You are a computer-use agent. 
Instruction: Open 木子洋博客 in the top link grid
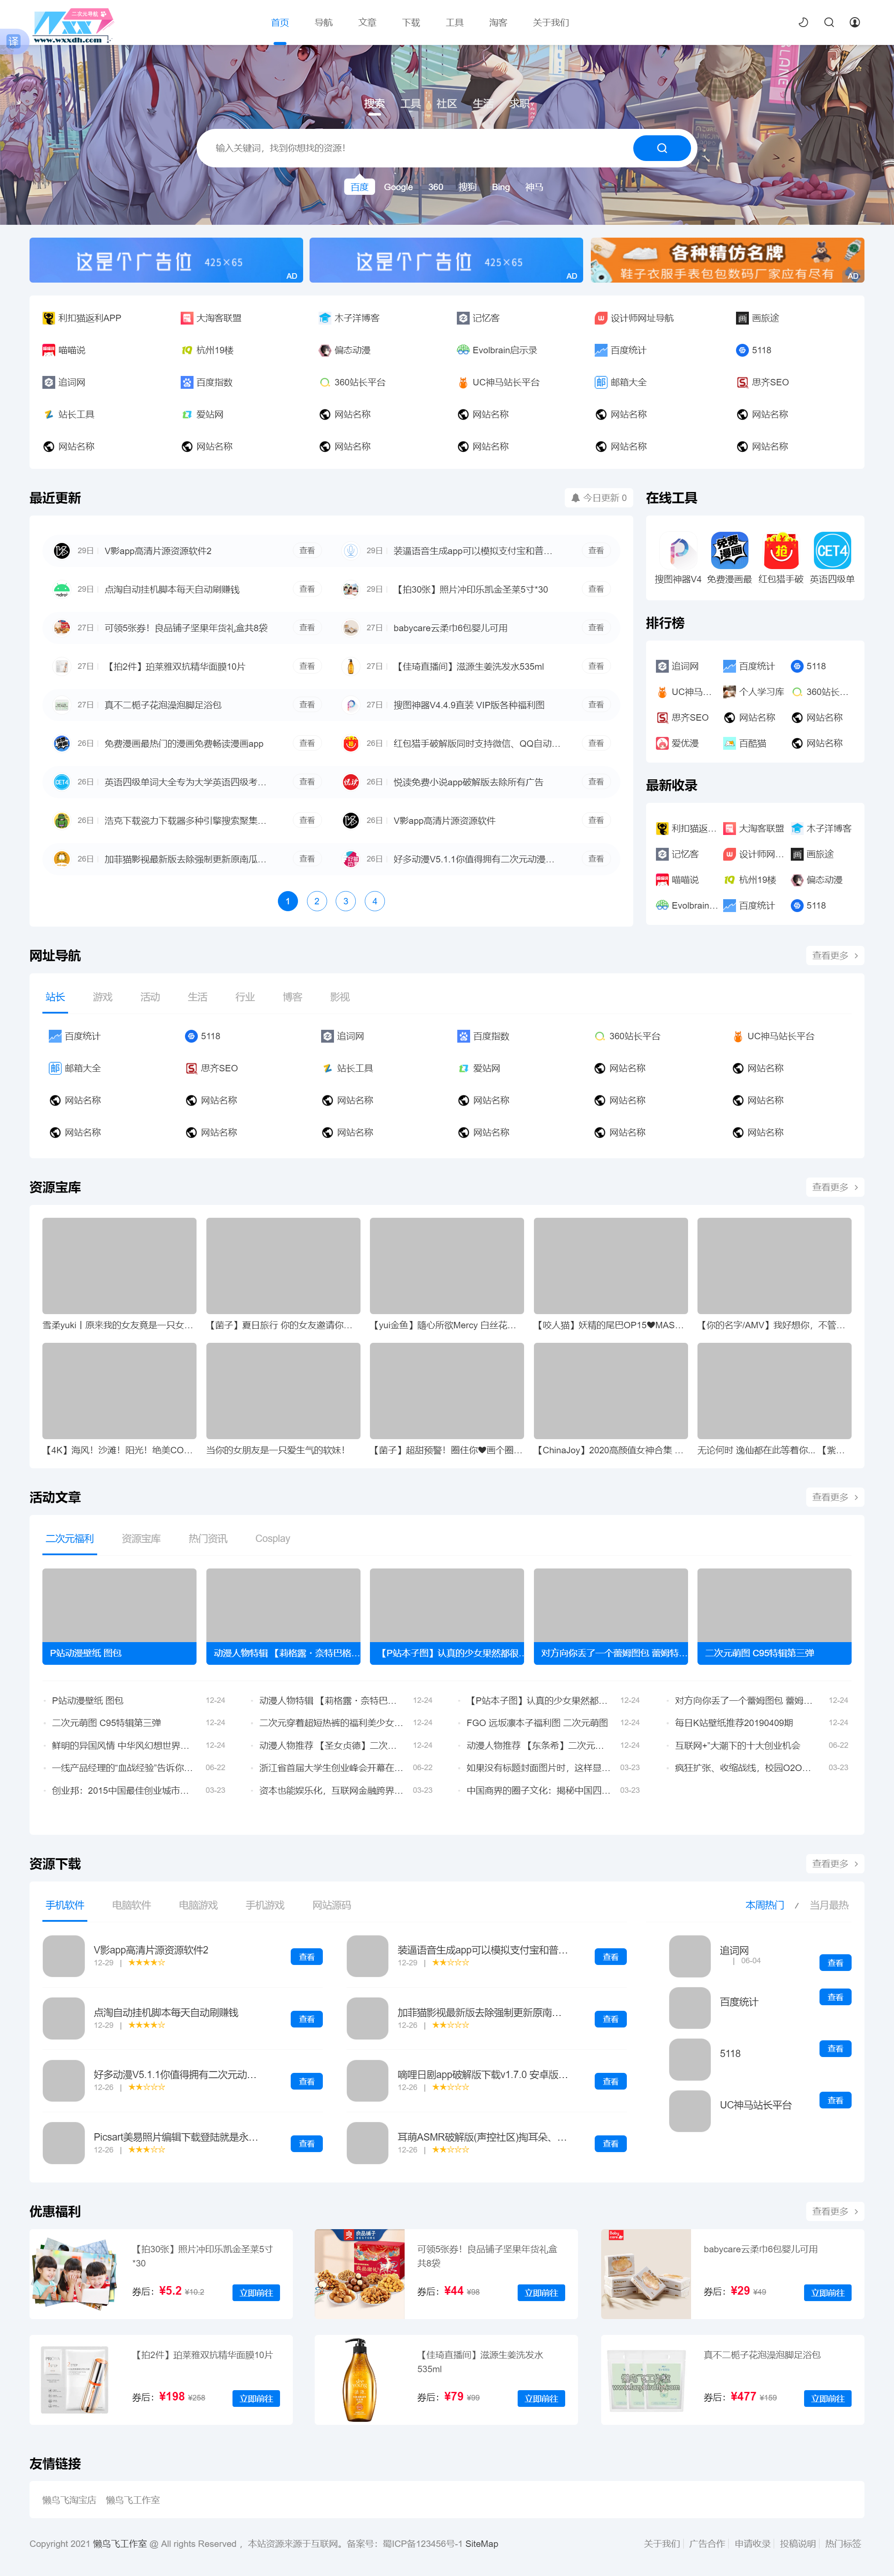[x=349, y=318]
